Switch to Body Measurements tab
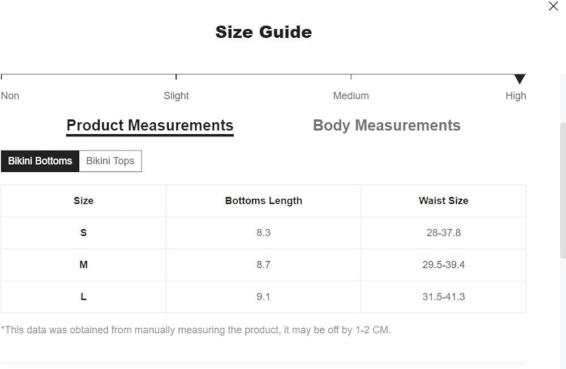This screenshot has height=369, width=566. click(387, 126)
